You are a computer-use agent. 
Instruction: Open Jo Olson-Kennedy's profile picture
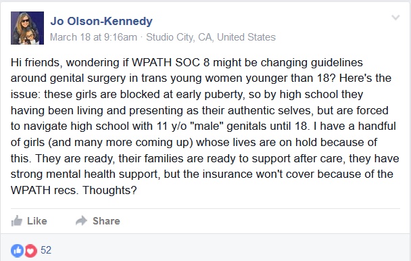[27, 28]
